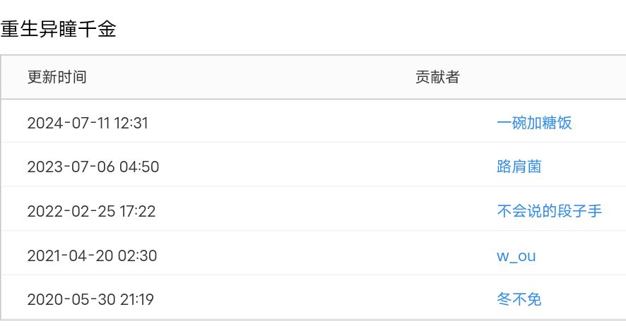
Task: Select the table row contributed by 路肩菌
Action: click(311, 167)
